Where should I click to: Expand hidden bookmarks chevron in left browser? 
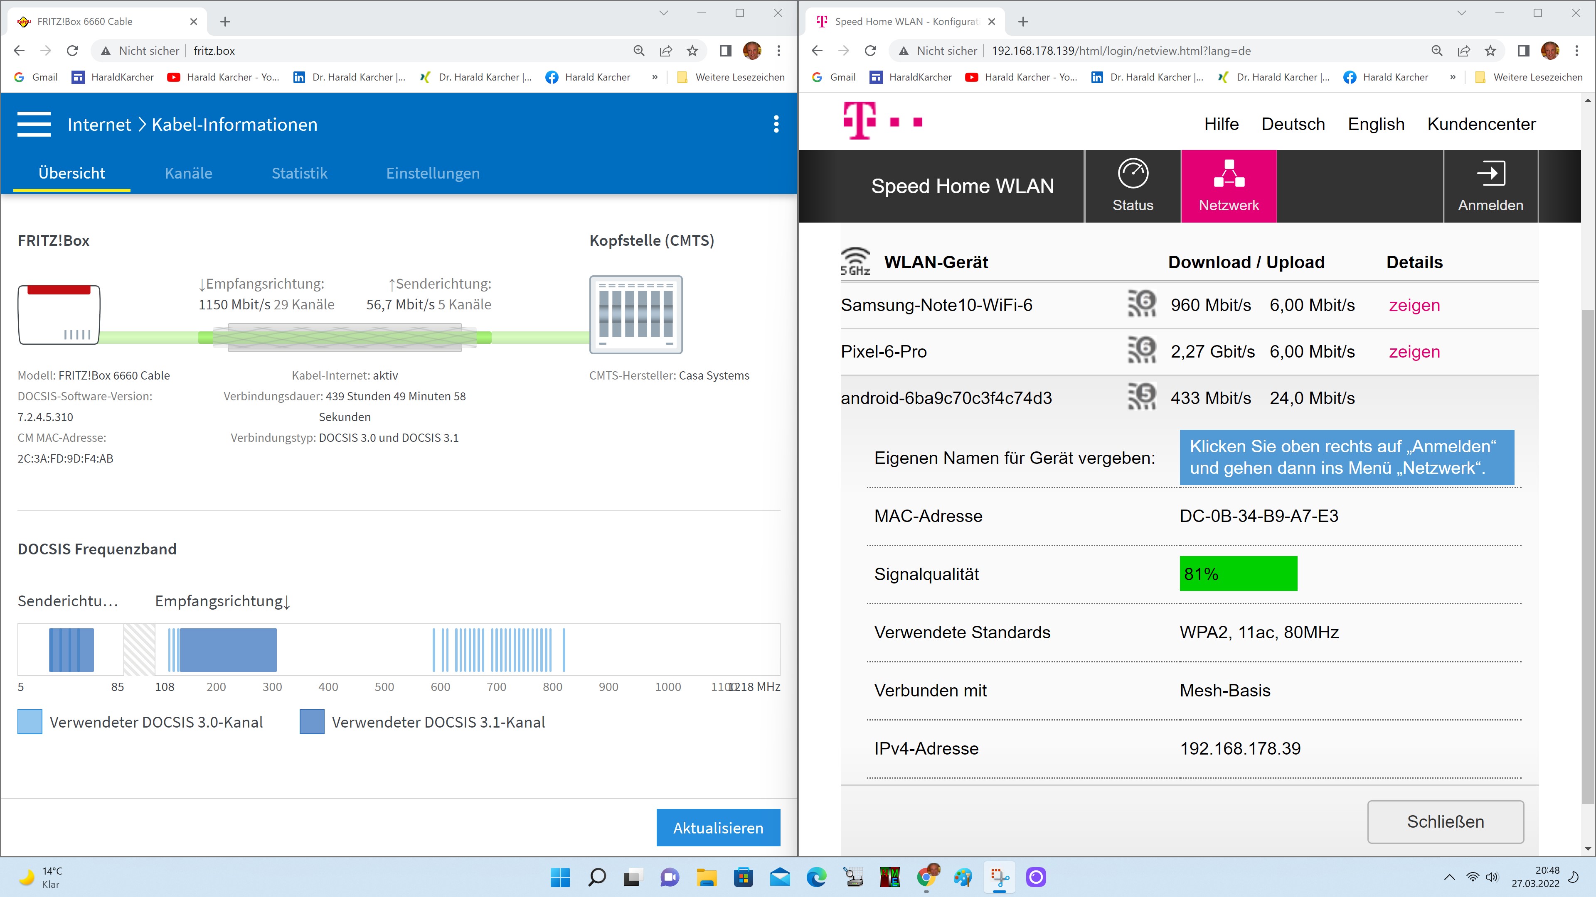[x=654, y=77]
